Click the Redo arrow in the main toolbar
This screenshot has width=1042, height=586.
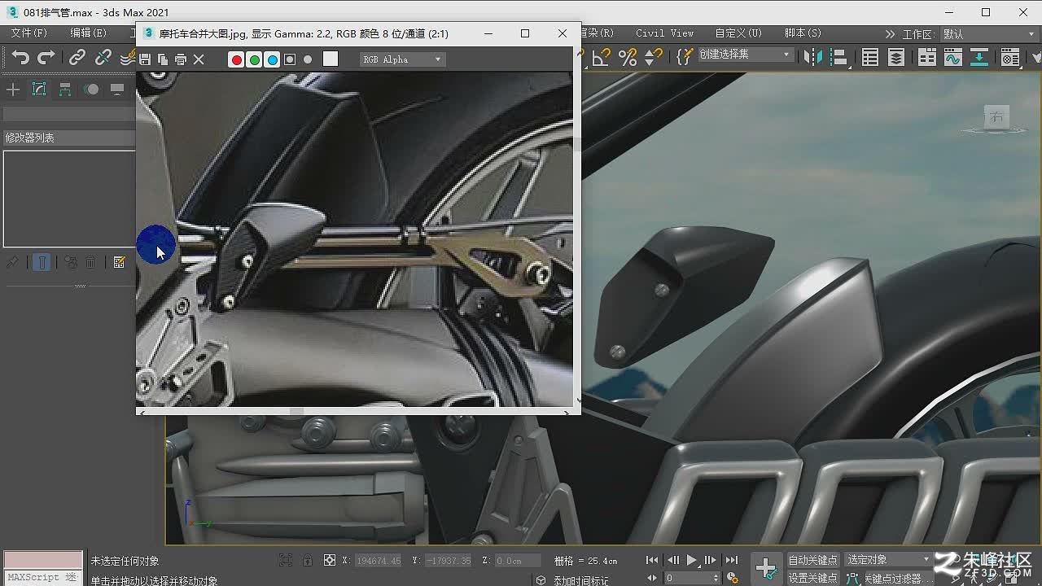(46, 57)
